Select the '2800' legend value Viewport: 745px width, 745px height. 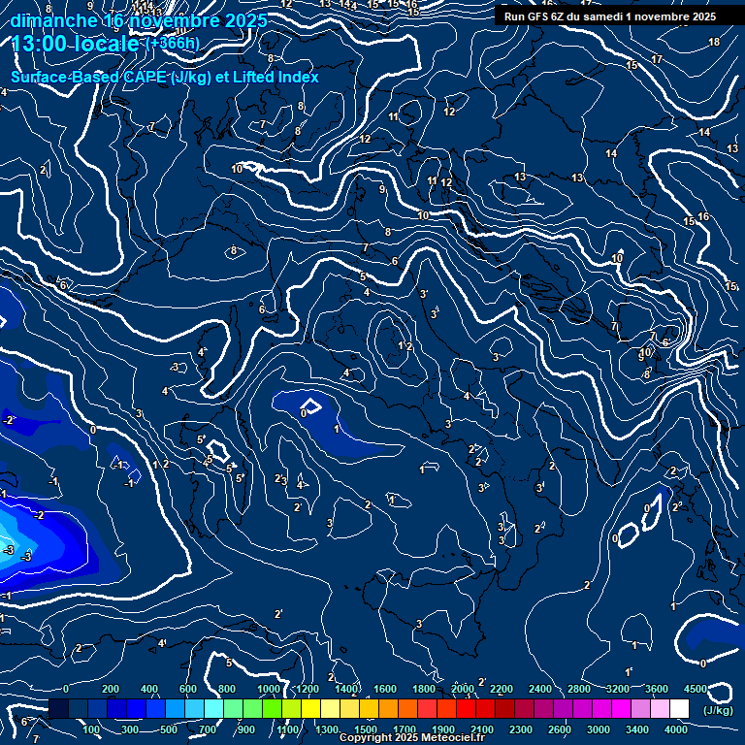(x=579, y=689)
